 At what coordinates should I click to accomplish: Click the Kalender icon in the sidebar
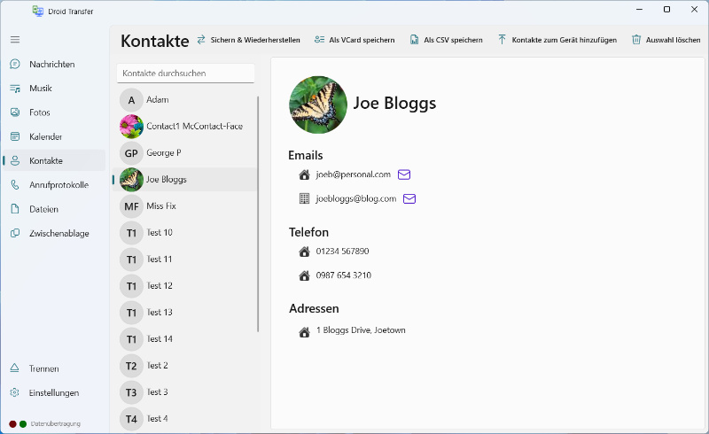coord(15,136)
